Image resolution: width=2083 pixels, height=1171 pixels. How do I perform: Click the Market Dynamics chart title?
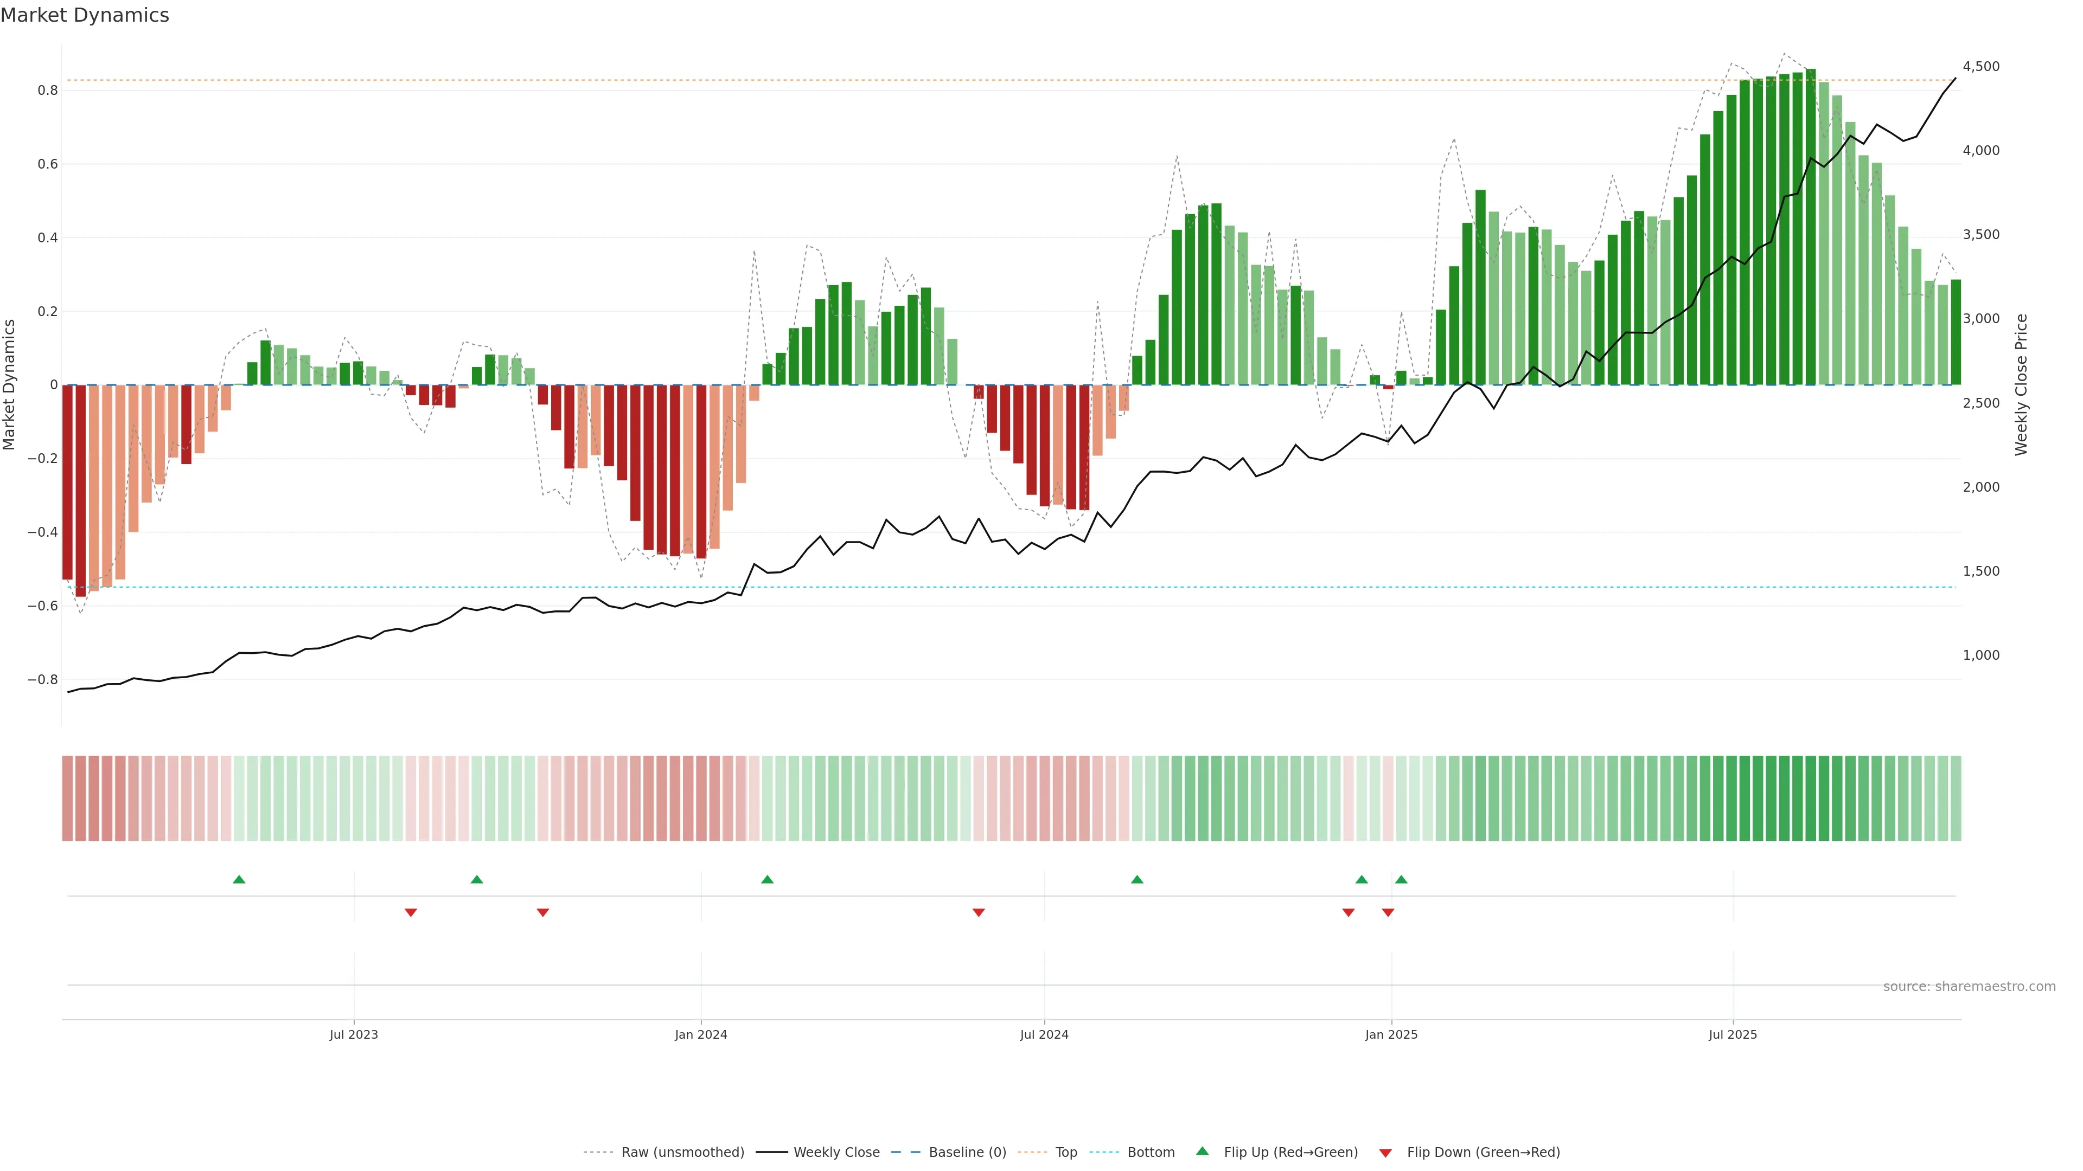pyautogui.click(x=85, y=15)
